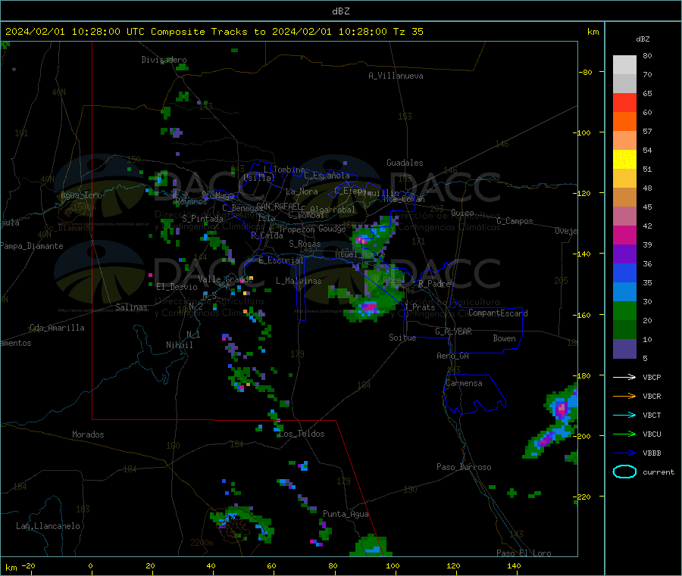Image resolution: width=682 pixels, height=576 pixels.
Task: Click the 'Pampa_Diamante' map label
Action: pyautogui.click(x=32, y=246)
